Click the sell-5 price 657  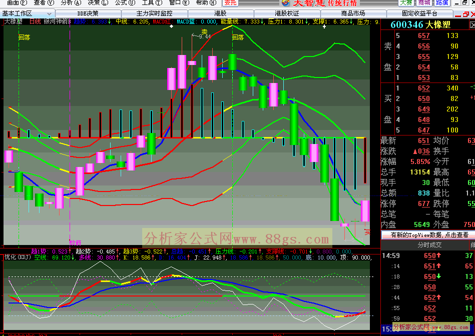424,35
